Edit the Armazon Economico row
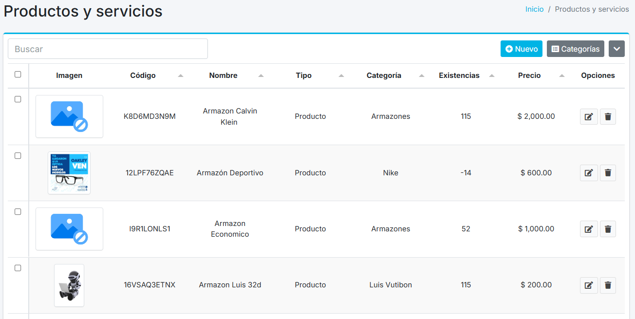The width and height of the screenshot is (635, 319). pyautogui.click(x=588, y=229)
